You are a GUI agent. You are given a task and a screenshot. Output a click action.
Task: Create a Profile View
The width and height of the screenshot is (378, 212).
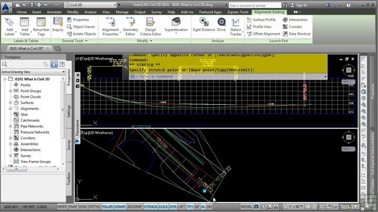[259, 26]
